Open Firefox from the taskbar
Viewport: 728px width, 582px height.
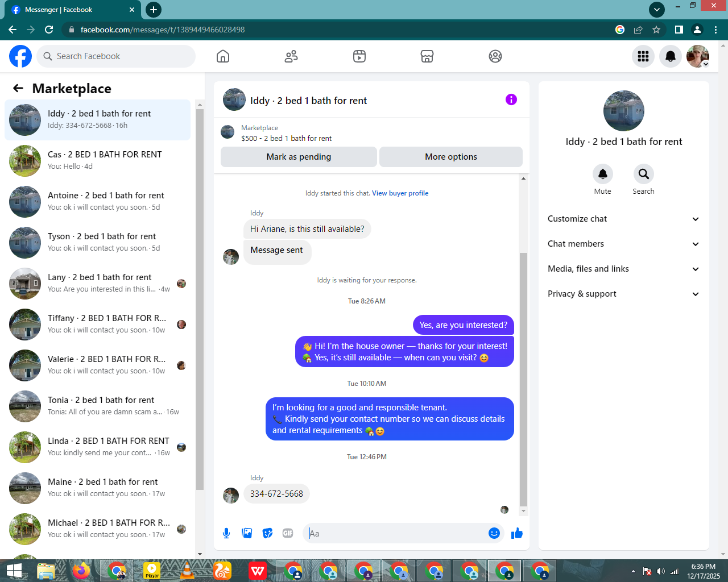click(81, 571)
